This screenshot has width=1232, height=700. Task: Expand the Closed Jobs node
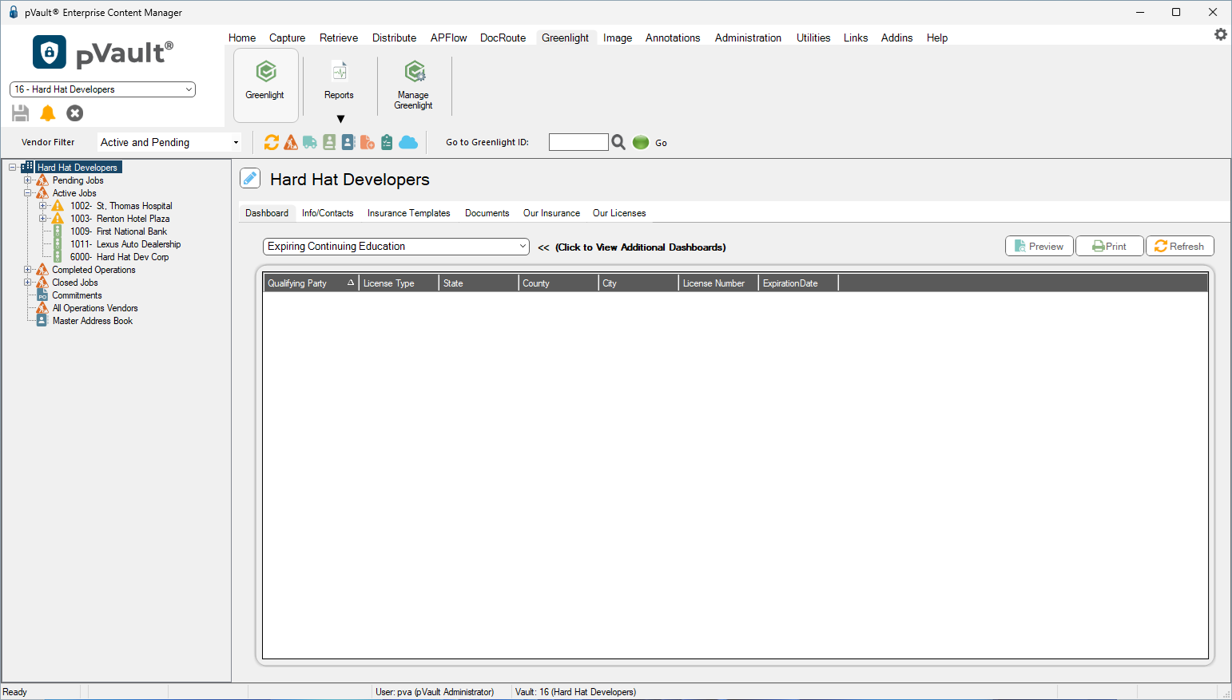coord(28,283)
